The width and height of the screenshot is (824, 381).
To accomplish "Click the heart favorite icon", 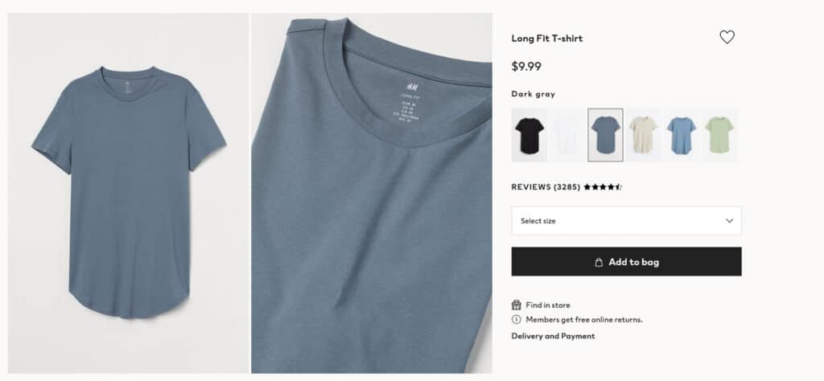I will [x=727, y=37].
